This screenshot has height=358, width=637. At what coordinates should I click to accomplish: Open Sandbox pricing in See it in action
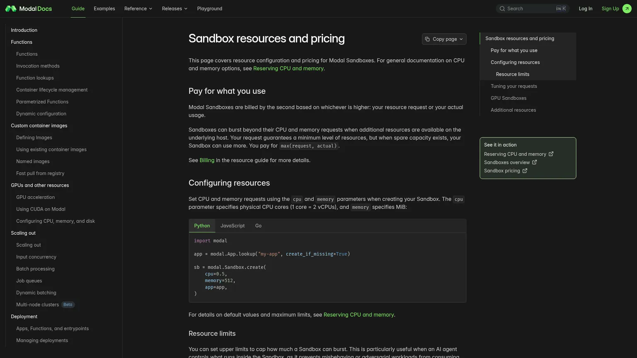click(502, 171)
